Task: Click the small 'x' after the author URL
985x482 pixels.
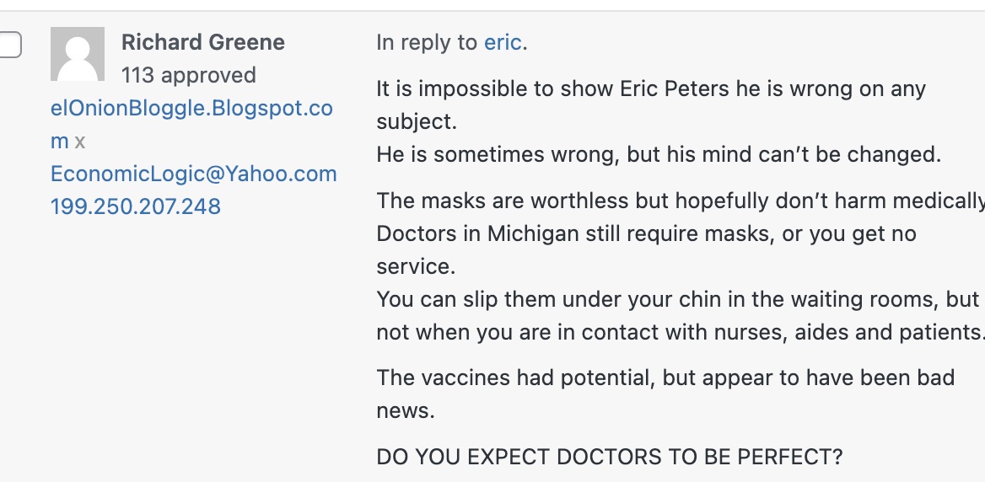Action: tap(80, 142)
